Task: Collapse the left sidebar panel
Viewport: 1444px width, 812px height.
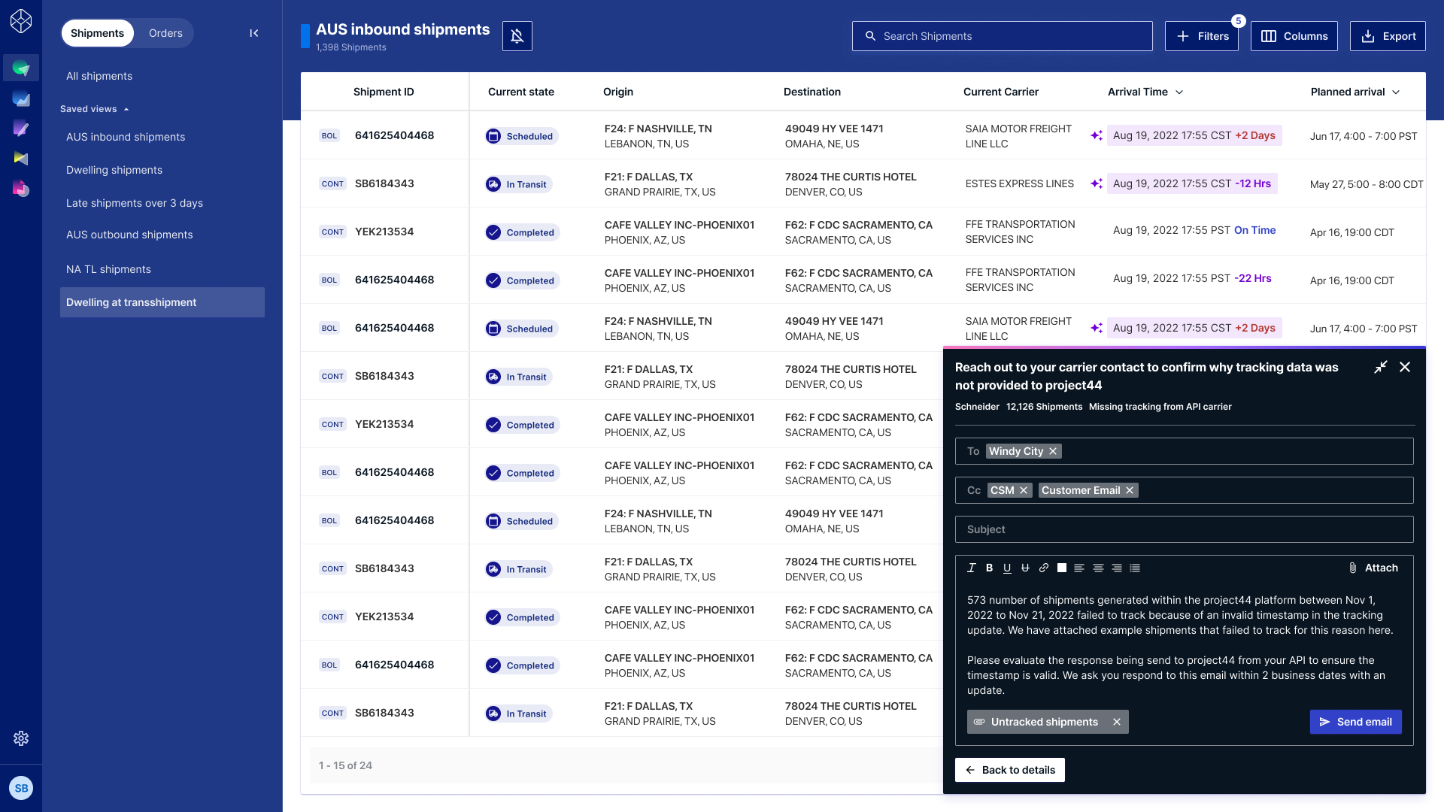Action: pyautogui.click(x=254, y=33)
